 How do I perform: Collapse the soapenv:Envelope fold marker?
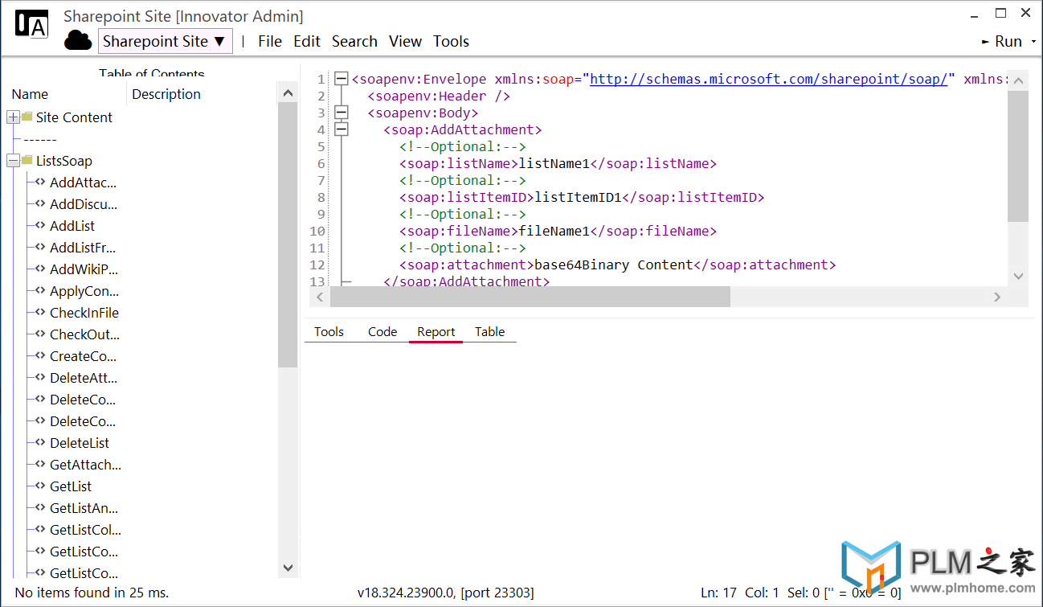tap(342, 79)
